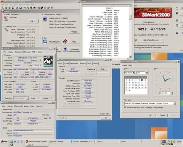Click OK in the CPU-Z Memory window
Viewport: 183px width, 147px height.
tap(106, 118)
